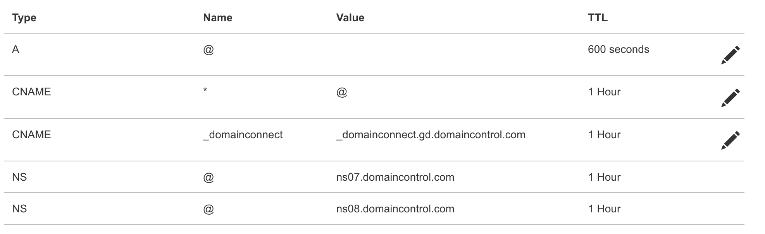Edit the A record with pencil icon
The image size is (765, 234).
[x=730, y=55]
